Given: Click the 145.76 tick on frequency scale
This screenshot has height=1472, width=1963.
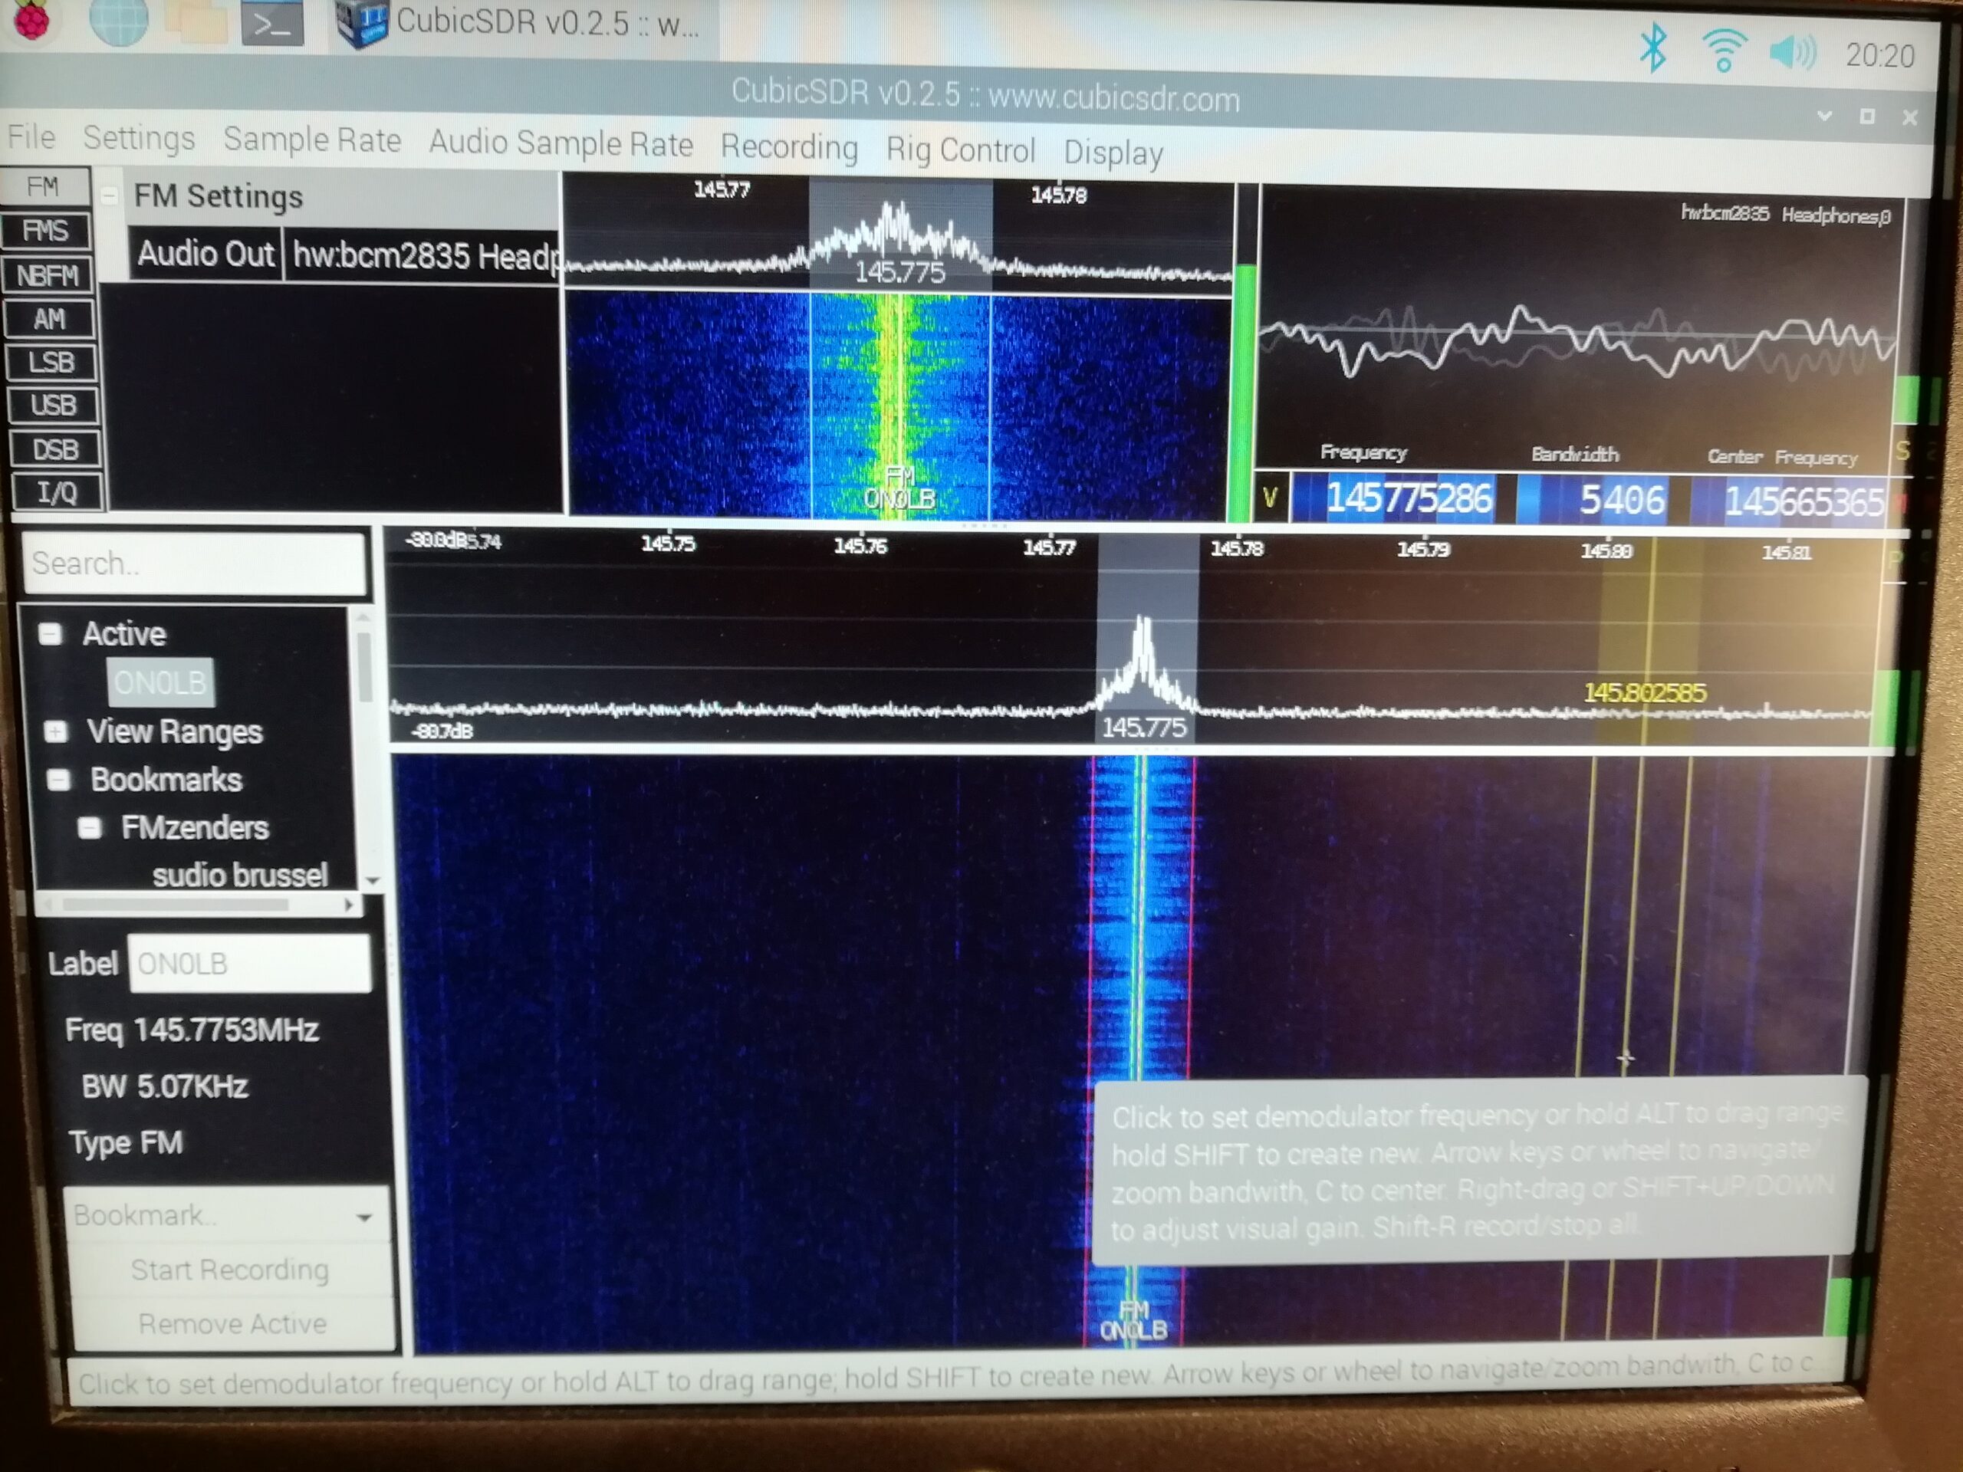Looking at the screenshot, I should coord(860,546).
